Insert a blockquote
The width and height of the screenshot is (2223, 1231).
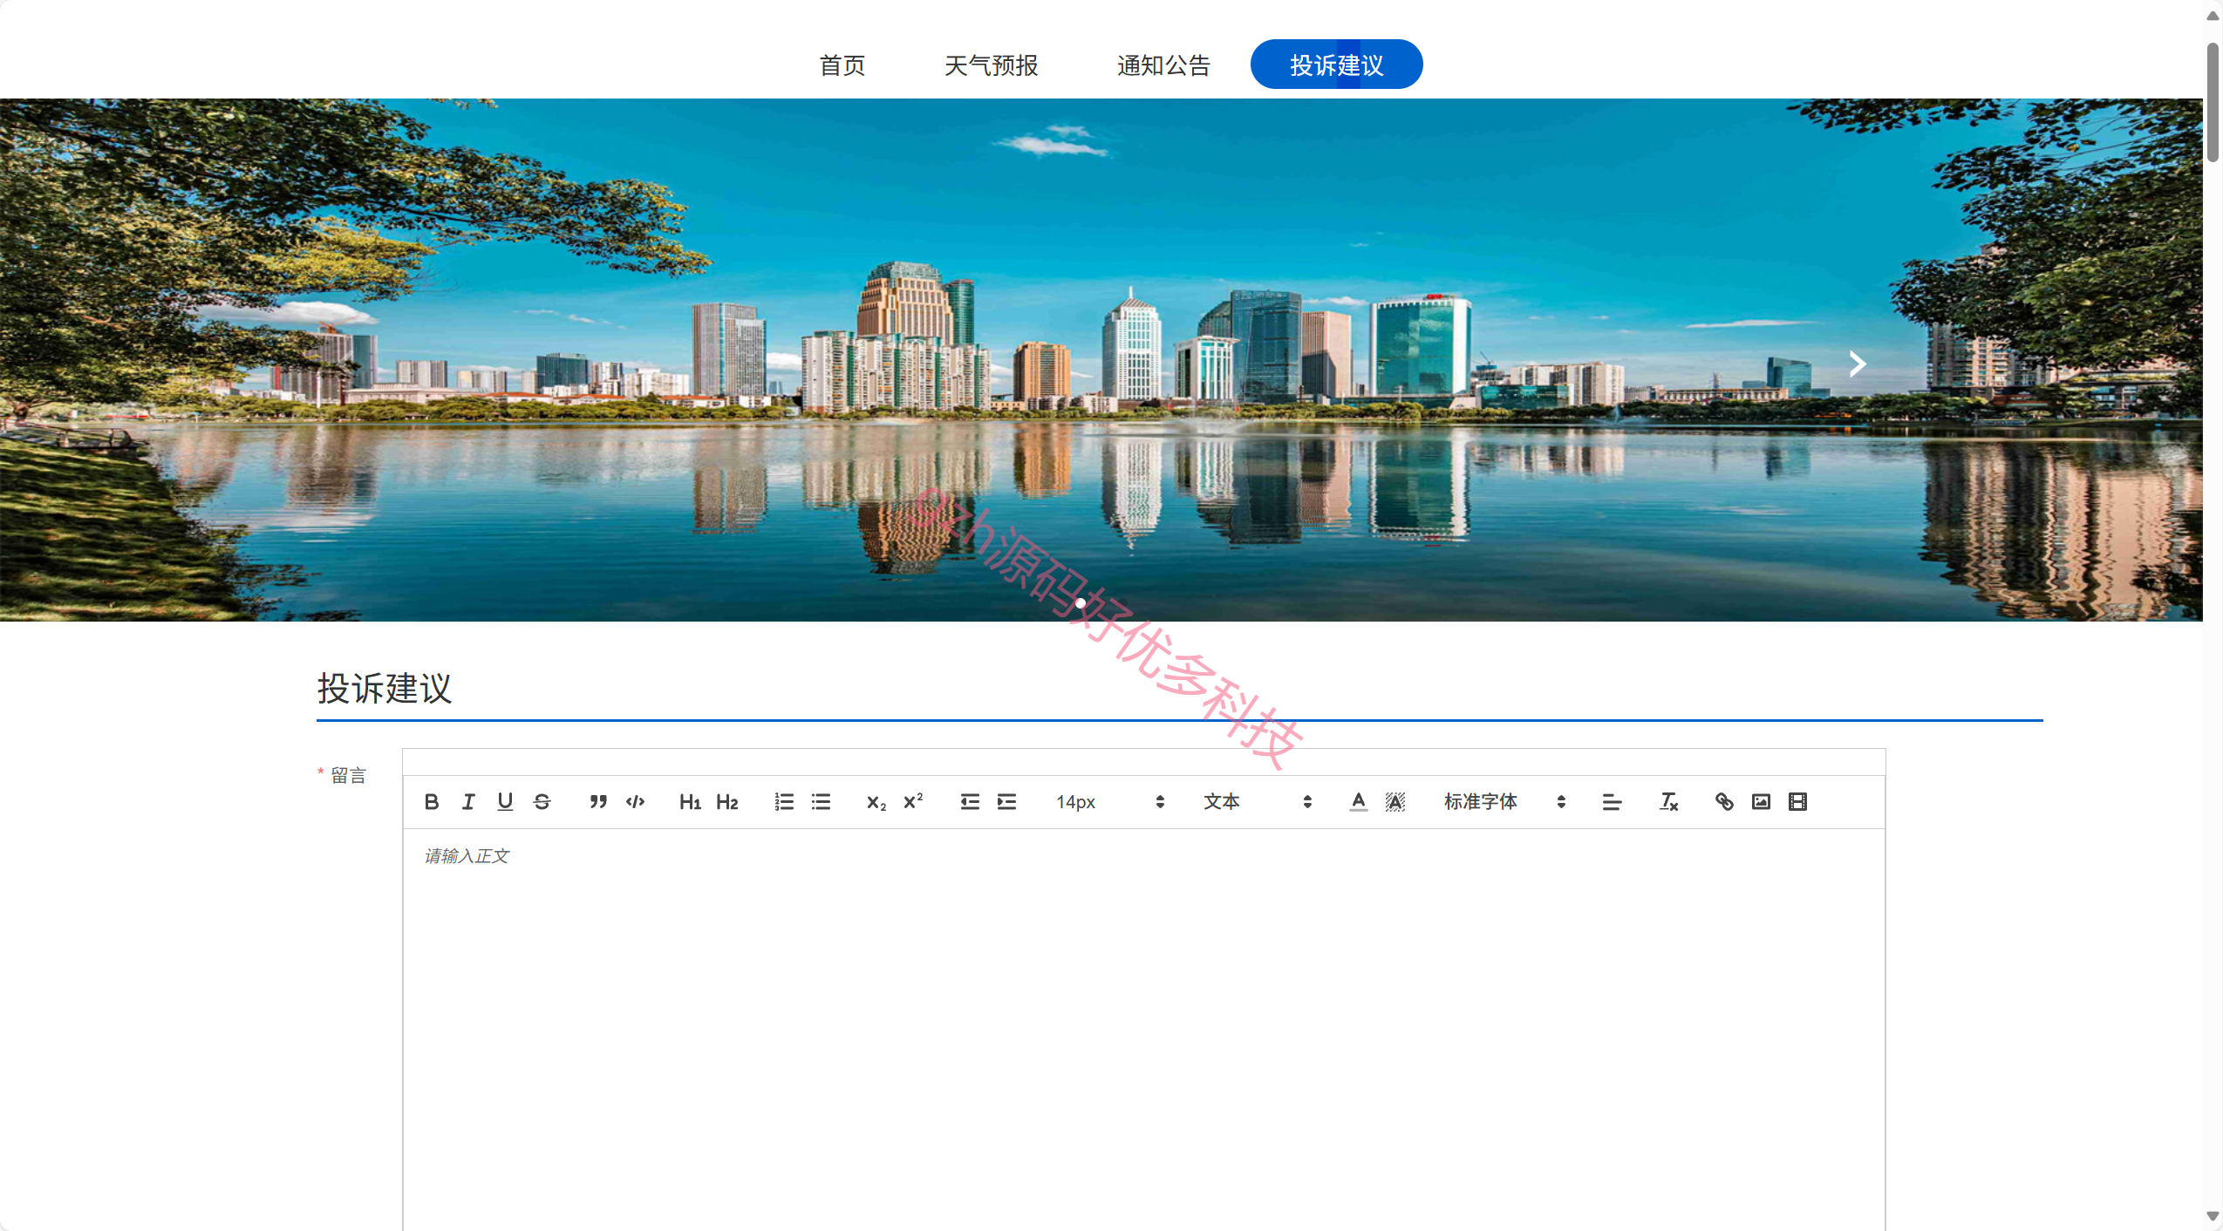(x=598, y=802)
